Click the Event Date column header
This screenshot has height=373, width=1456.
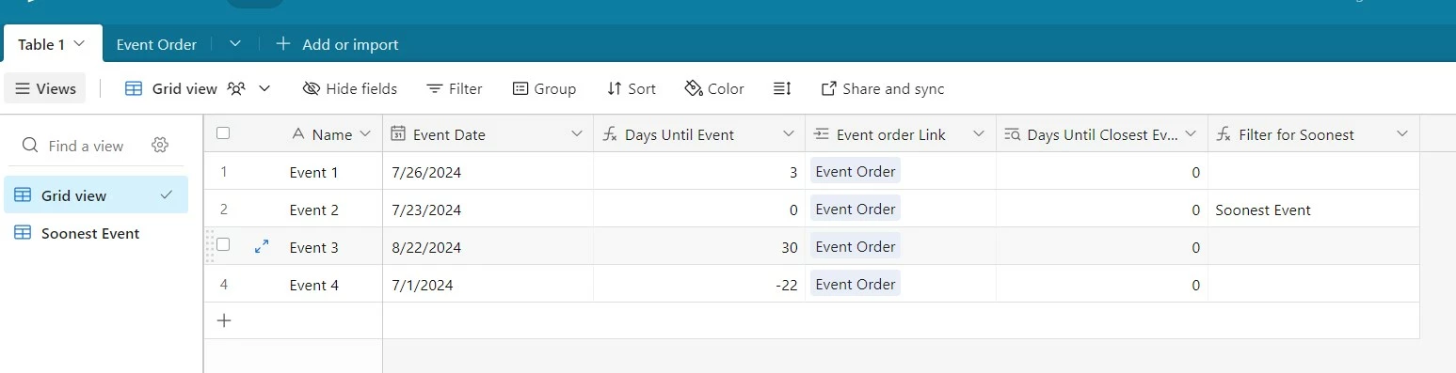point(488,134)
